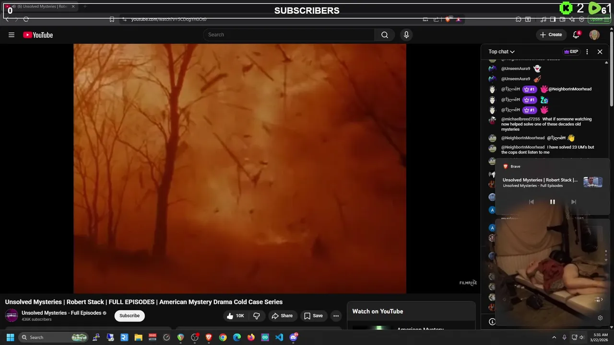Viewport: 614px width, 345px height.
Task: Skip to previous track in media popup
Action: 531,202
